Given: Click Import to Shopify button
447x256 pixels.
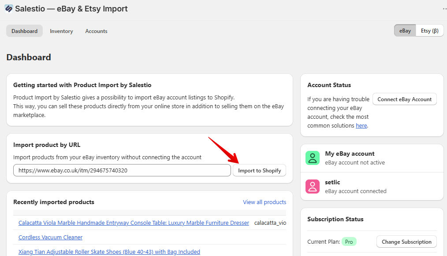Looking at the screenshot, I should (259, 170).
